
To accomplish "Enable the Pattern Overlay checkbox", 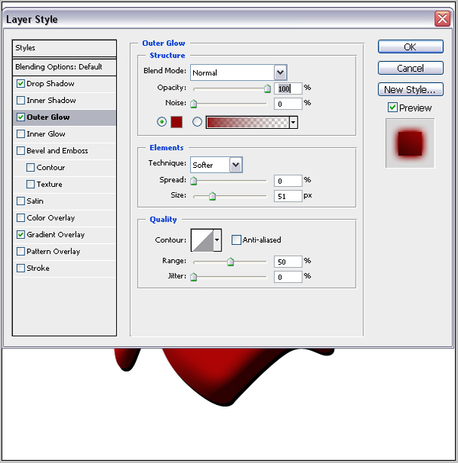I will click(x=21, y=252).
